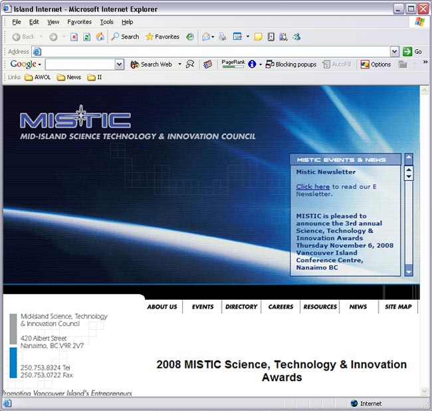The width and height of the screenshot is (432, 411).
Task: Refresh the page with green arrows icon
Action: click(x=87, y=37)
